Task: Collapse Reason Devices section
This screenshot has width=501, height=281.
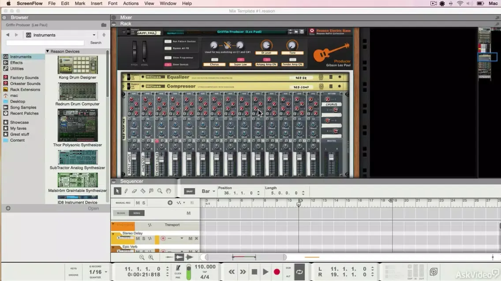Action: pyautogui.click(x=47, y=51)
